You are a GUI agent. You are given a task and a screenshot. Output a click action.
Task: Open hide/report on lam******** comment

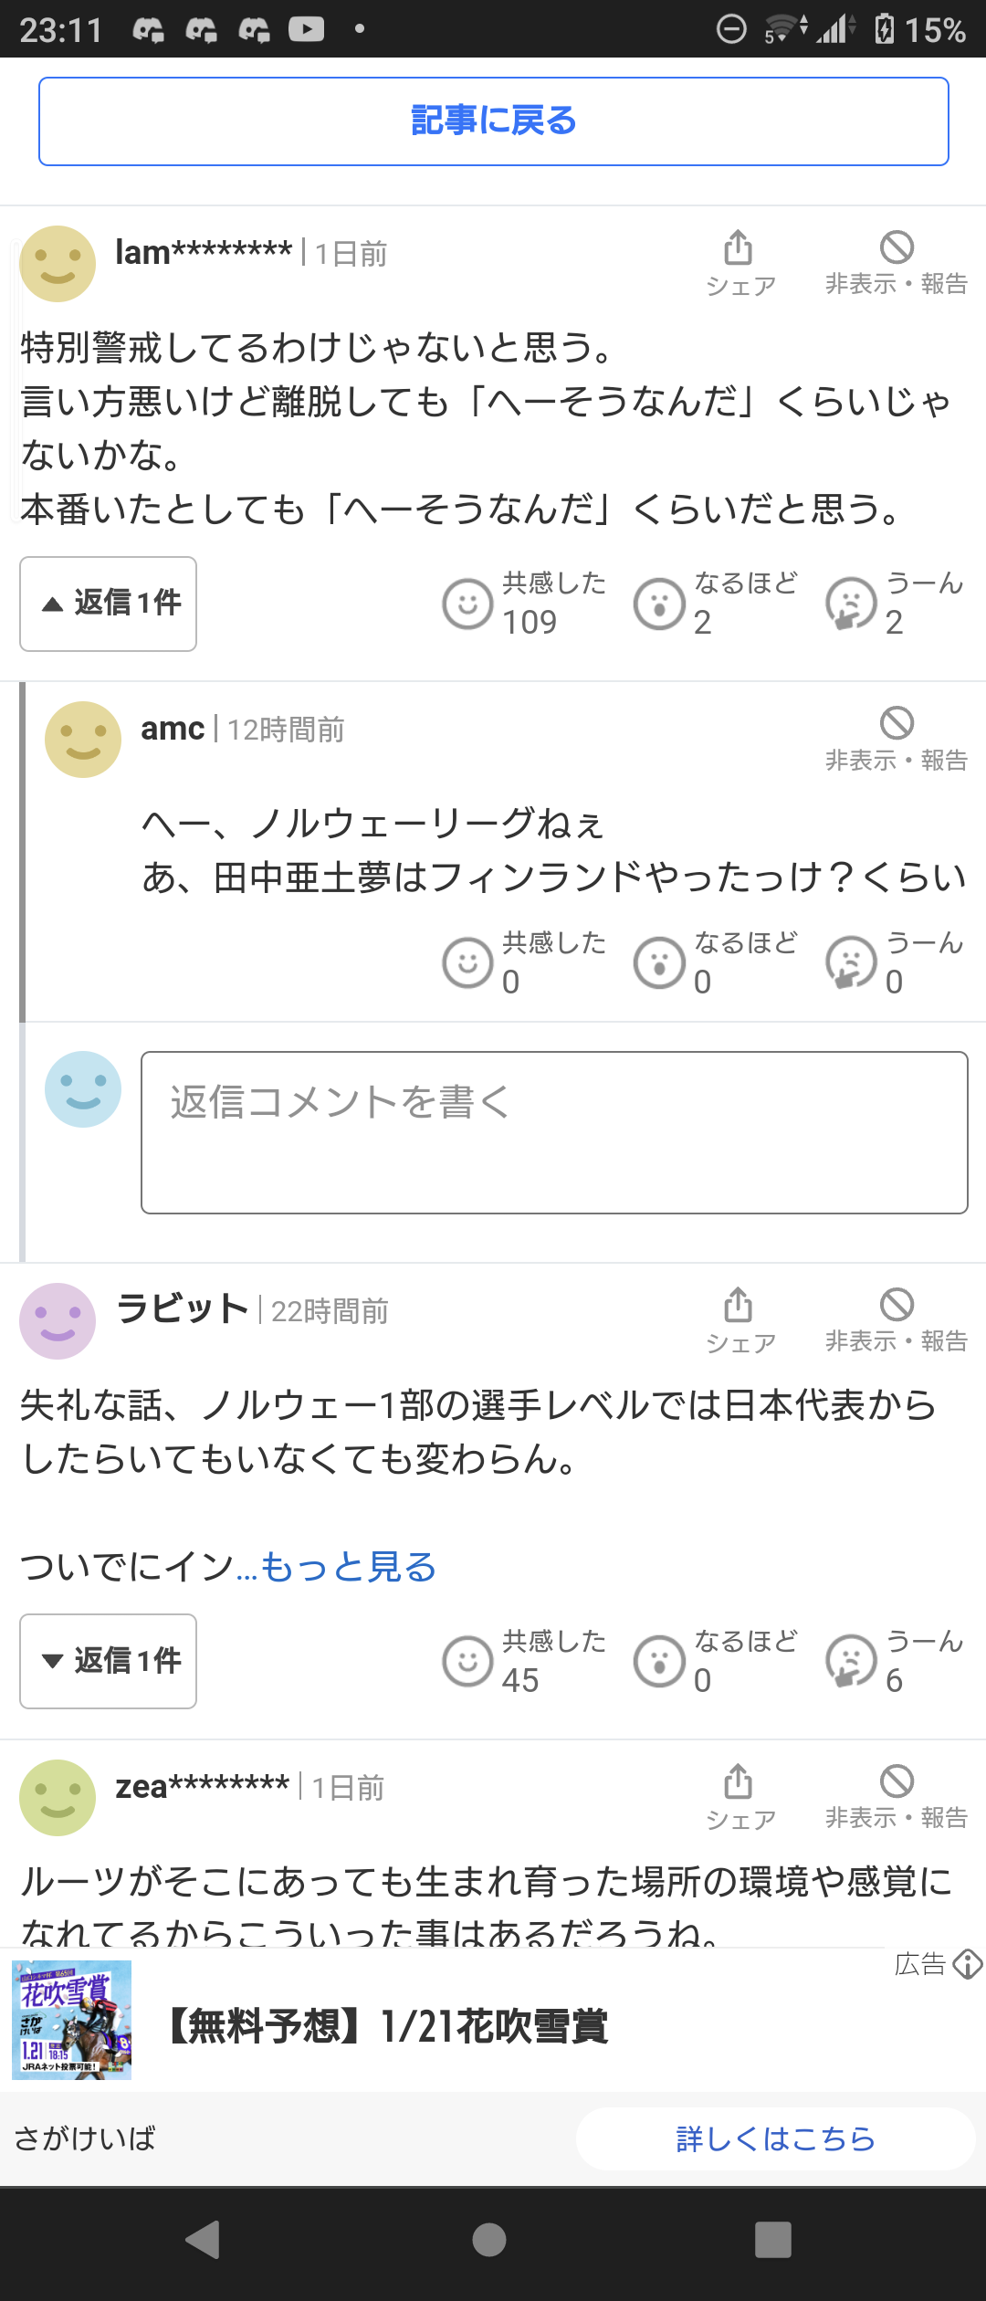pos(897,263)
